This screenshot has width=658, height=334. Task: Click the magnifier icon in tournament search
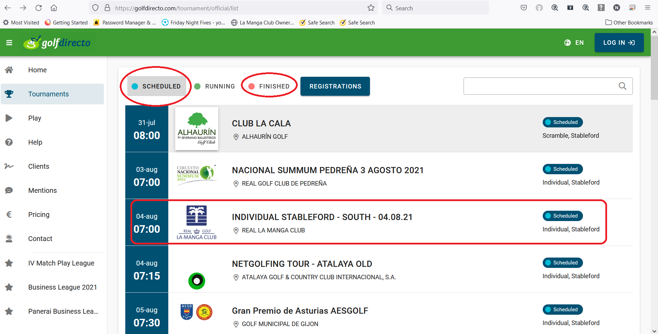(622, 86)
